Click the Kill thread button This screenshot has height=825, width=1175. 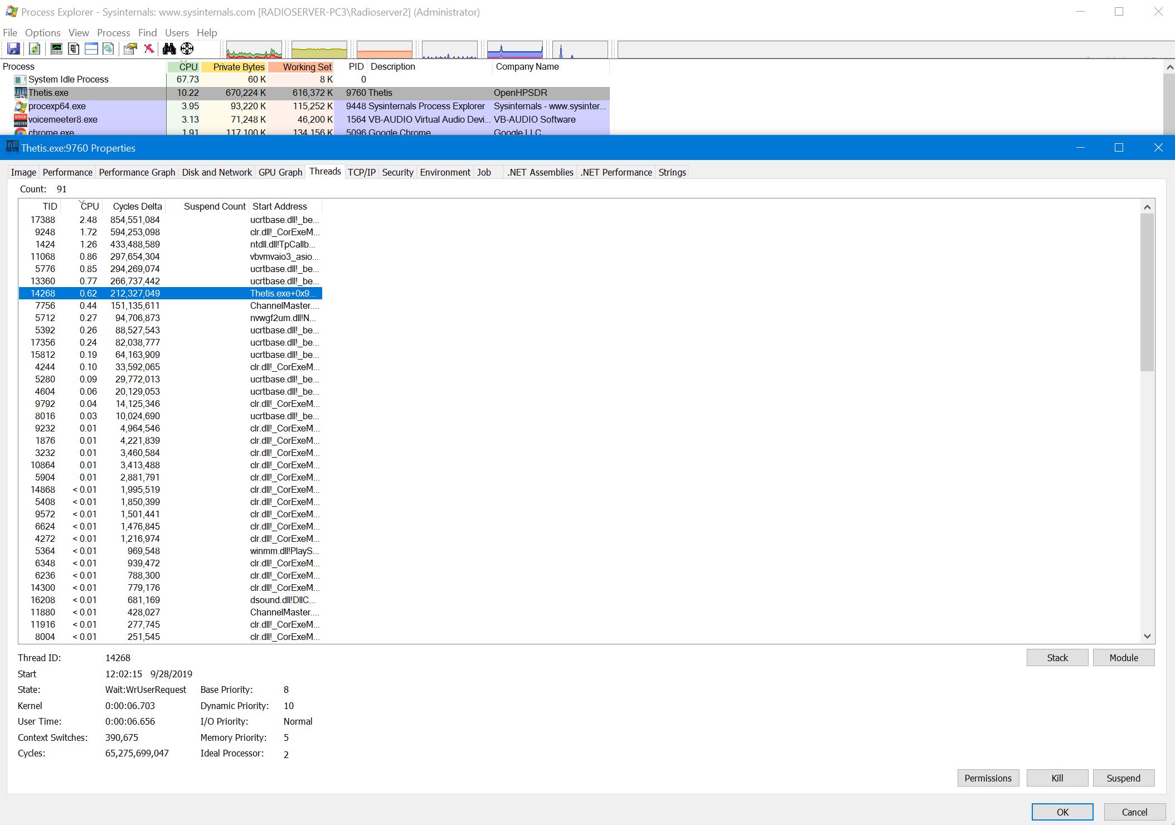tap(1057, 778)
